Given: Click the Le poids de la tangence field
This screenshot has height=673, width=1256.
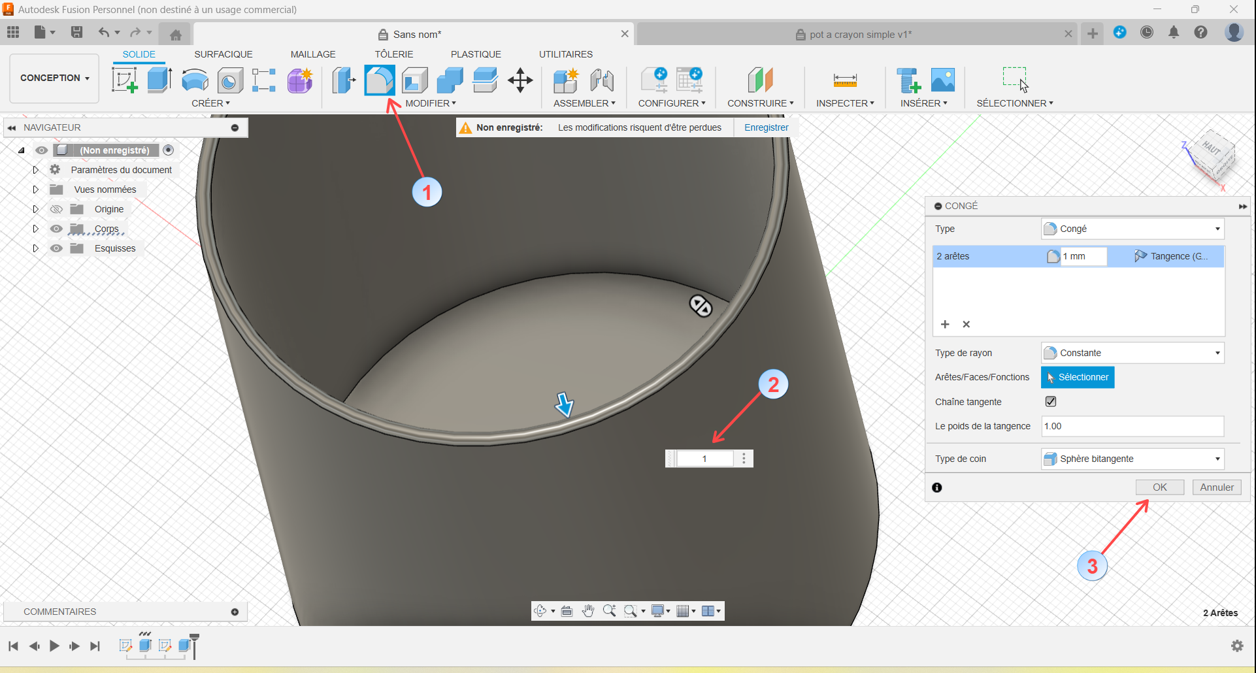Looking at the screenshot, I should (1132, 426).
